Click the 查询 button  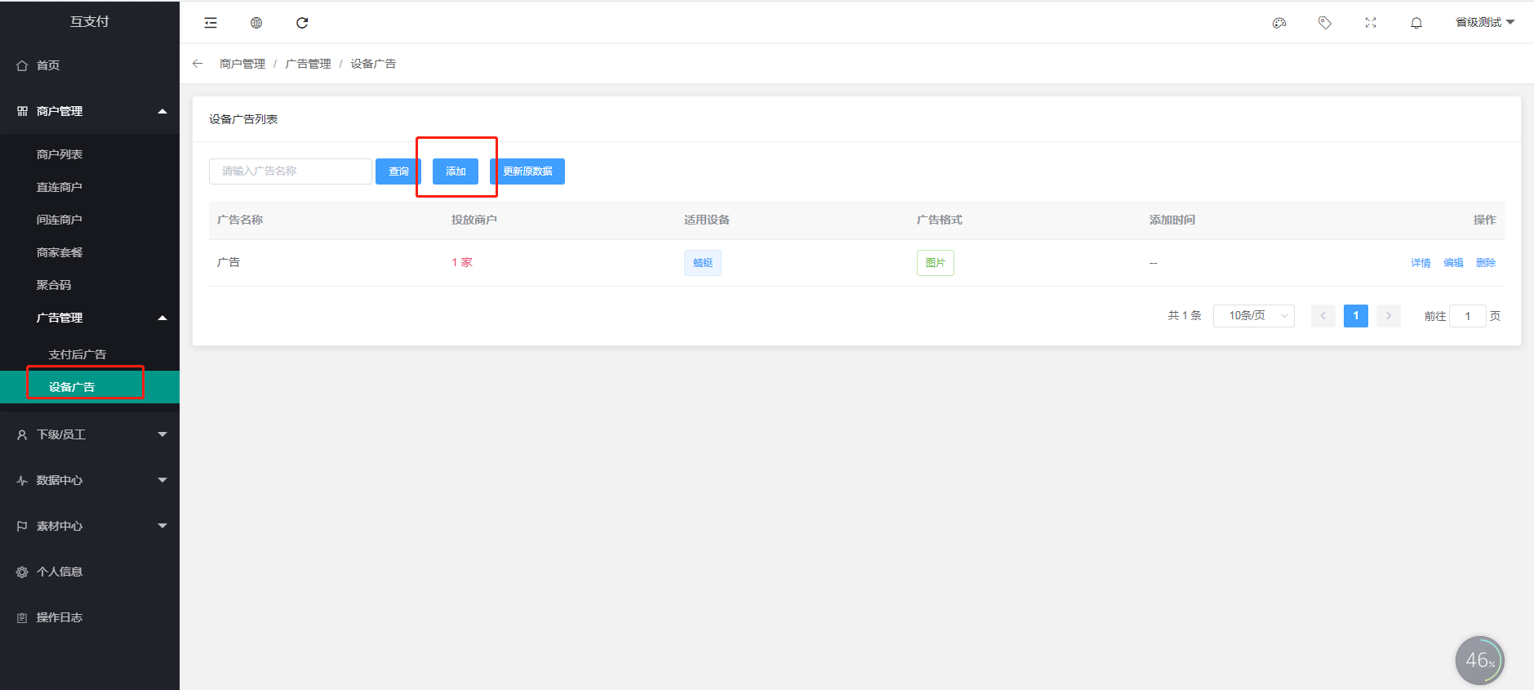click(x=398, y=171)
